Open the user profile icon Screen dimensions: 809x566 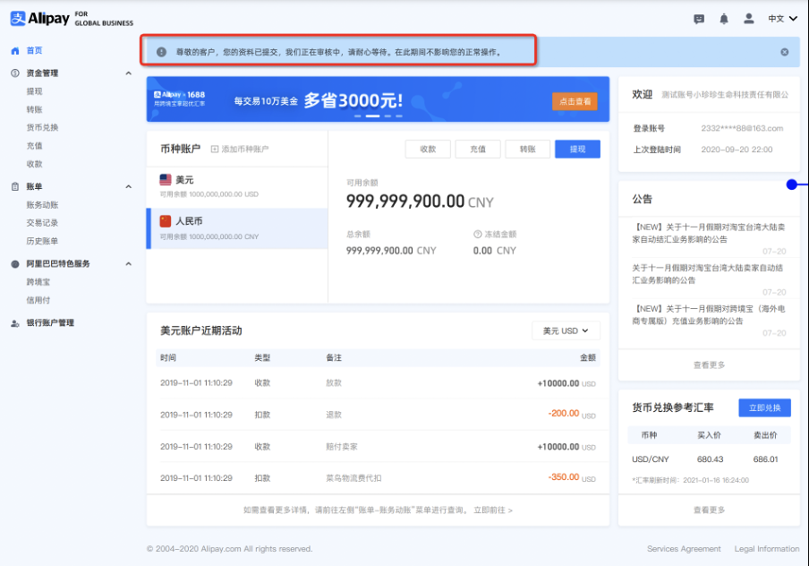749,19
